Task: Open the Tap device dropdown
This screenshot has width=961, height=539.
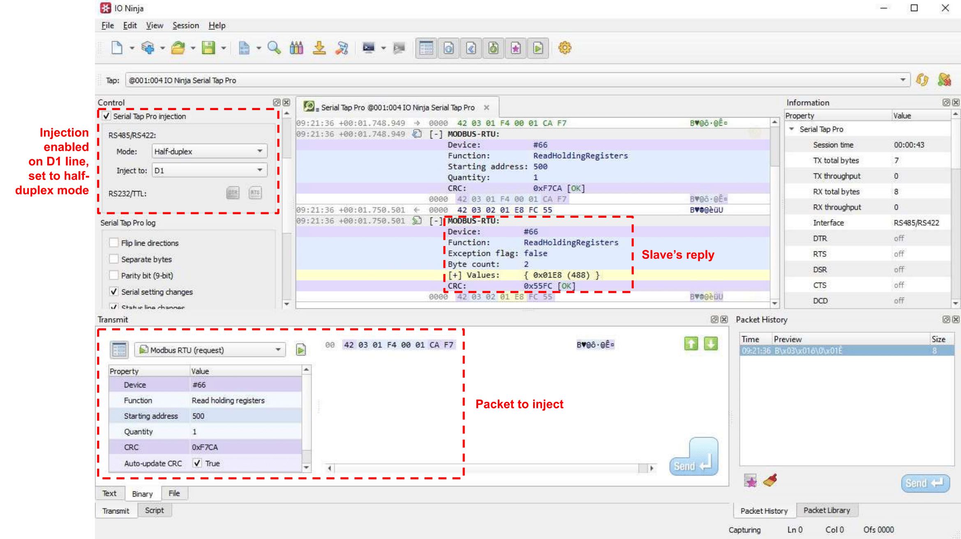Action: pos(517,80)
